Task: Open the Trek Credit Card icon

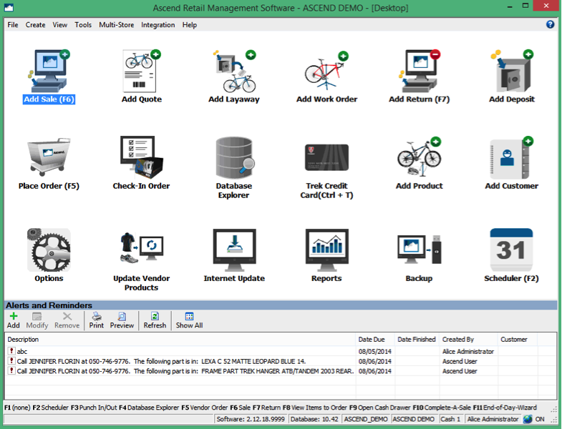Action: click(x=326, y=159)
